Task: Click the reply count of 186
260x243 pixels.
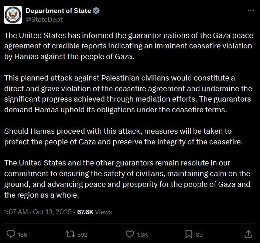Action: coord(23,235)
